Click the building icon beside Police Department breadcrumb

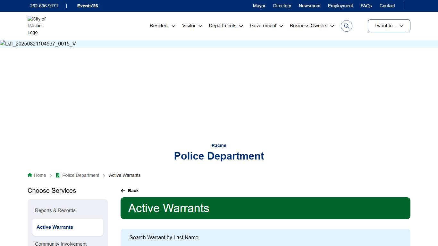click(x=57, y=175)
